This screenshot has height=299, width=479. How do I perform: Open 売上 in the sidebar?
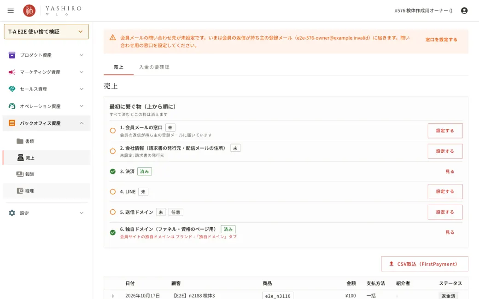coord(47,158)
